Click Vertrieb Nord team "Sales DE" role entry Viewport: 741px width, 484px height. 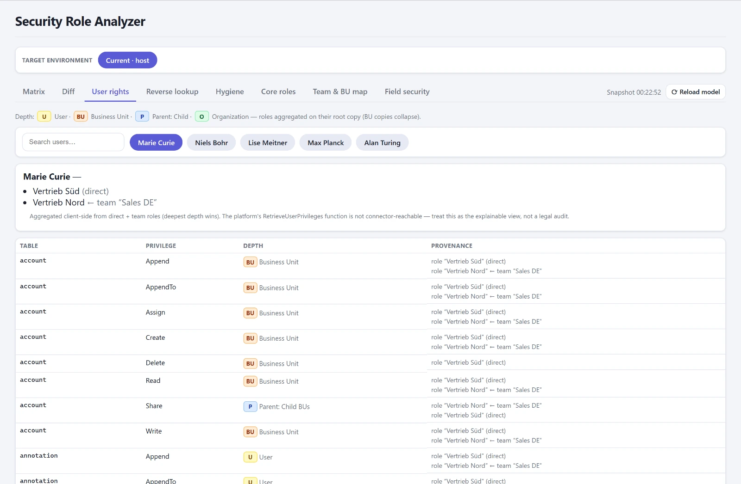click(95, 202)
